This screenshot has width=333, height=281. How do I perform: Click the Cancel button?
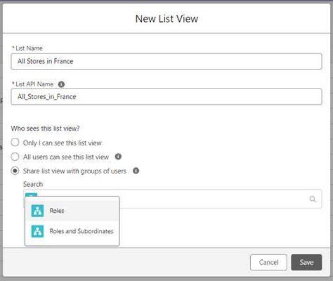click(x=269, y=263)
